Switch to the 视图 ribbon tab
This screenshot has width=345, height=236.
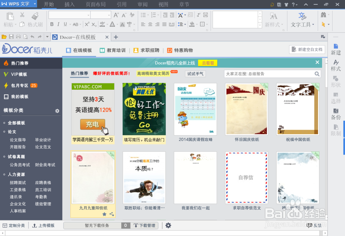[x=163, y=4]
